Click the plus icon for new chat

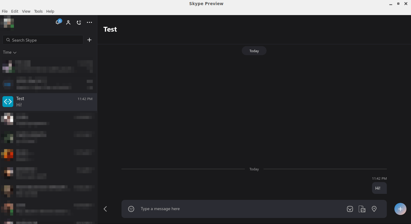click(89, 40)
